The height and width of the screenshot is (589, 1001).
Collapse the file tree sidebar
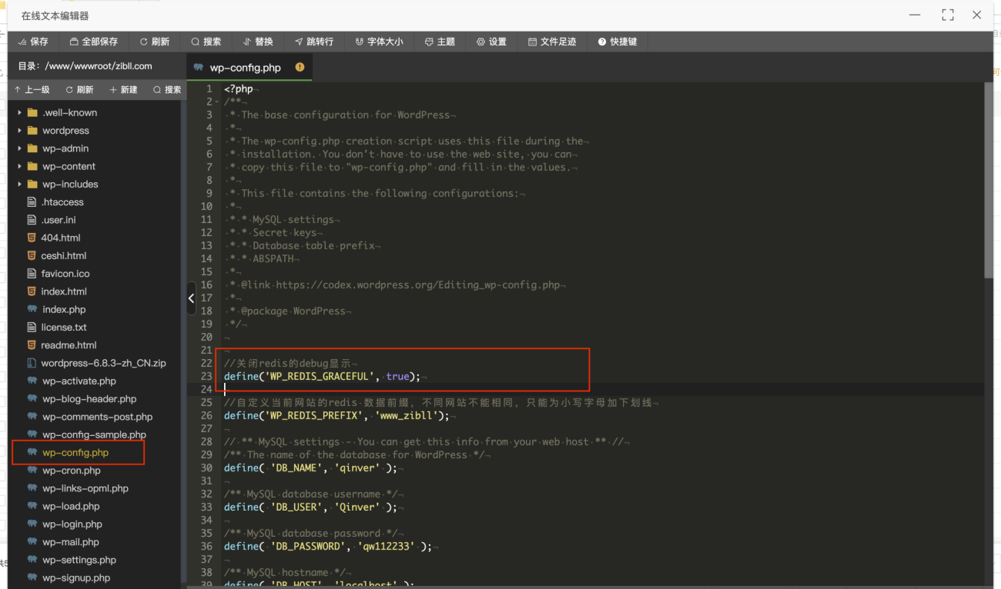click(190, 298)
